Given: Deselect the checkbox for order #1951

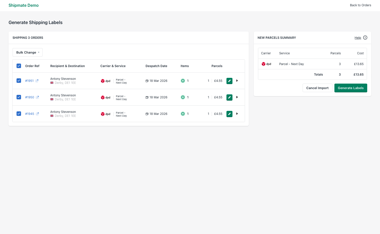Looking at the screenshot, I should tap(19, 80).
